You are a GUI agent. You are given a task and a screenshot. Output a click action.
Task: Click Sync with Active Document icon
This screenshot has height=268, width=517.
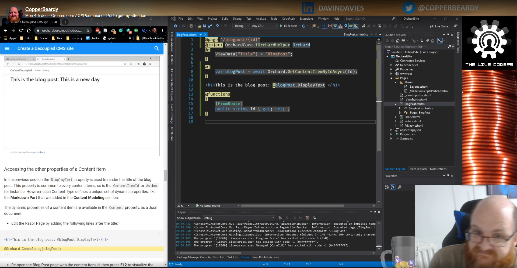click(422, 41)
